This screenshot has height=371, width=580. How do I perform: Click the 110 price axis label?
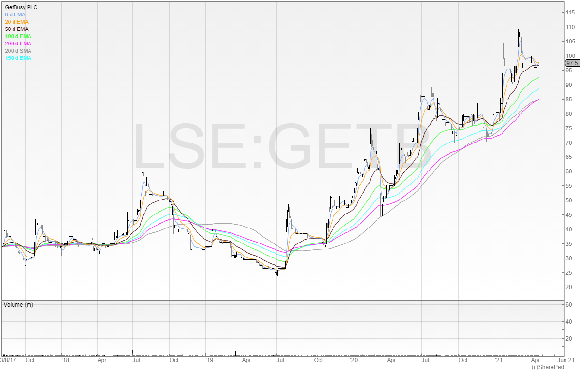click(569, 27)
